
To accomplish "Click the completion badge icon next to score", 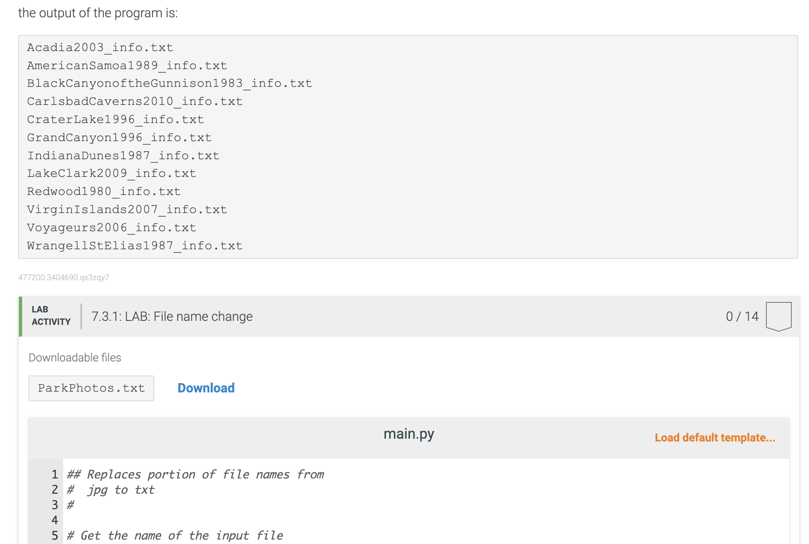I will click(x=778, y=316).
